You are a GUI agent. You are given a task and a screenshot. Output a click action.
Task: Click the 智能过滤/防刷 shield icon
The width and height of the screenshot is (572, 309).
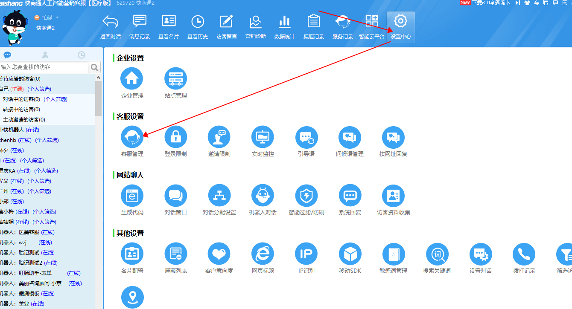[306, 196]
